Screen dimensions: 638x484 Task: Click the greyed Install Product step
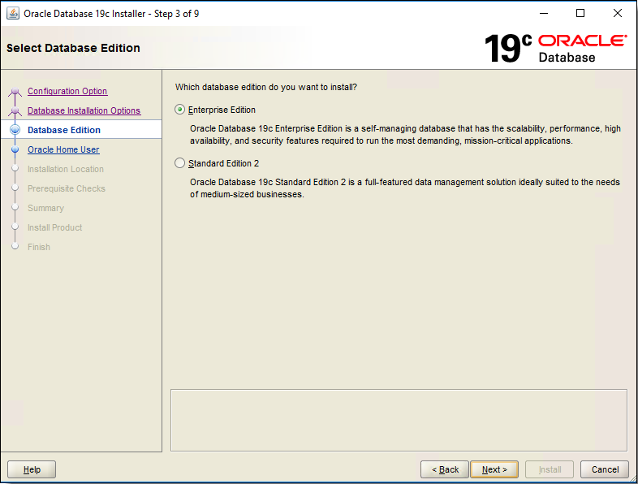click(x=54, y=227)
